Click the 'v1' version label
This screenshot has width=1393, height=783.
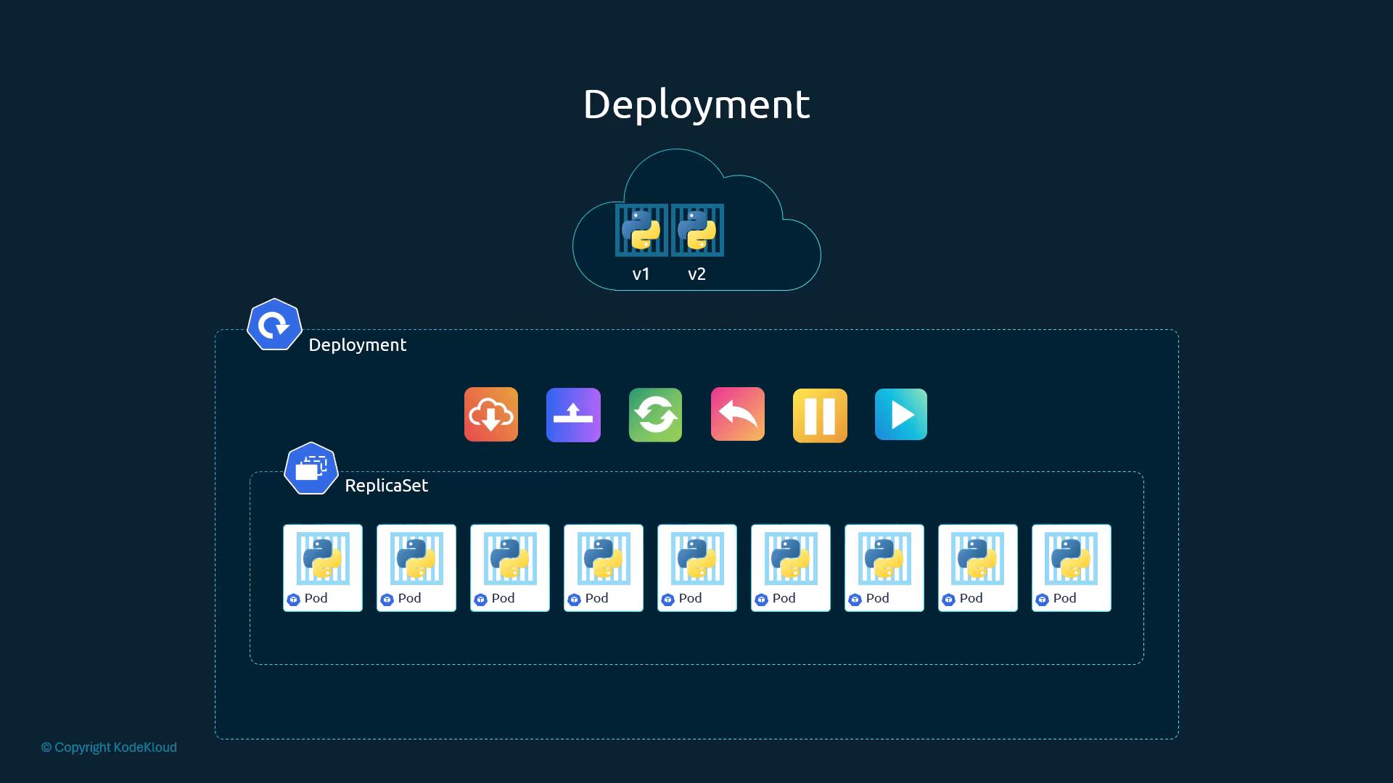tap(641, 274)
